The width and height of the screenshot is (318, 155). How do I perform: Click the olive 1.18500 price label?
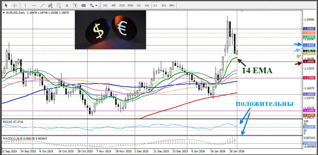click(309, 53)
